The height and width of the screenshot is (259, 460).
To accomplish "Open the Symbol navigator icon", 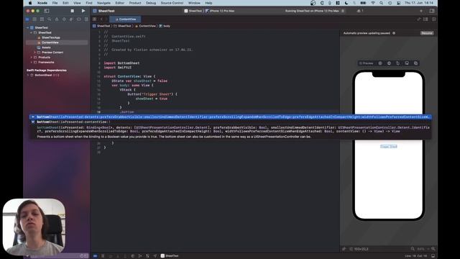I will pyautogui.click(x=42, y=19).
